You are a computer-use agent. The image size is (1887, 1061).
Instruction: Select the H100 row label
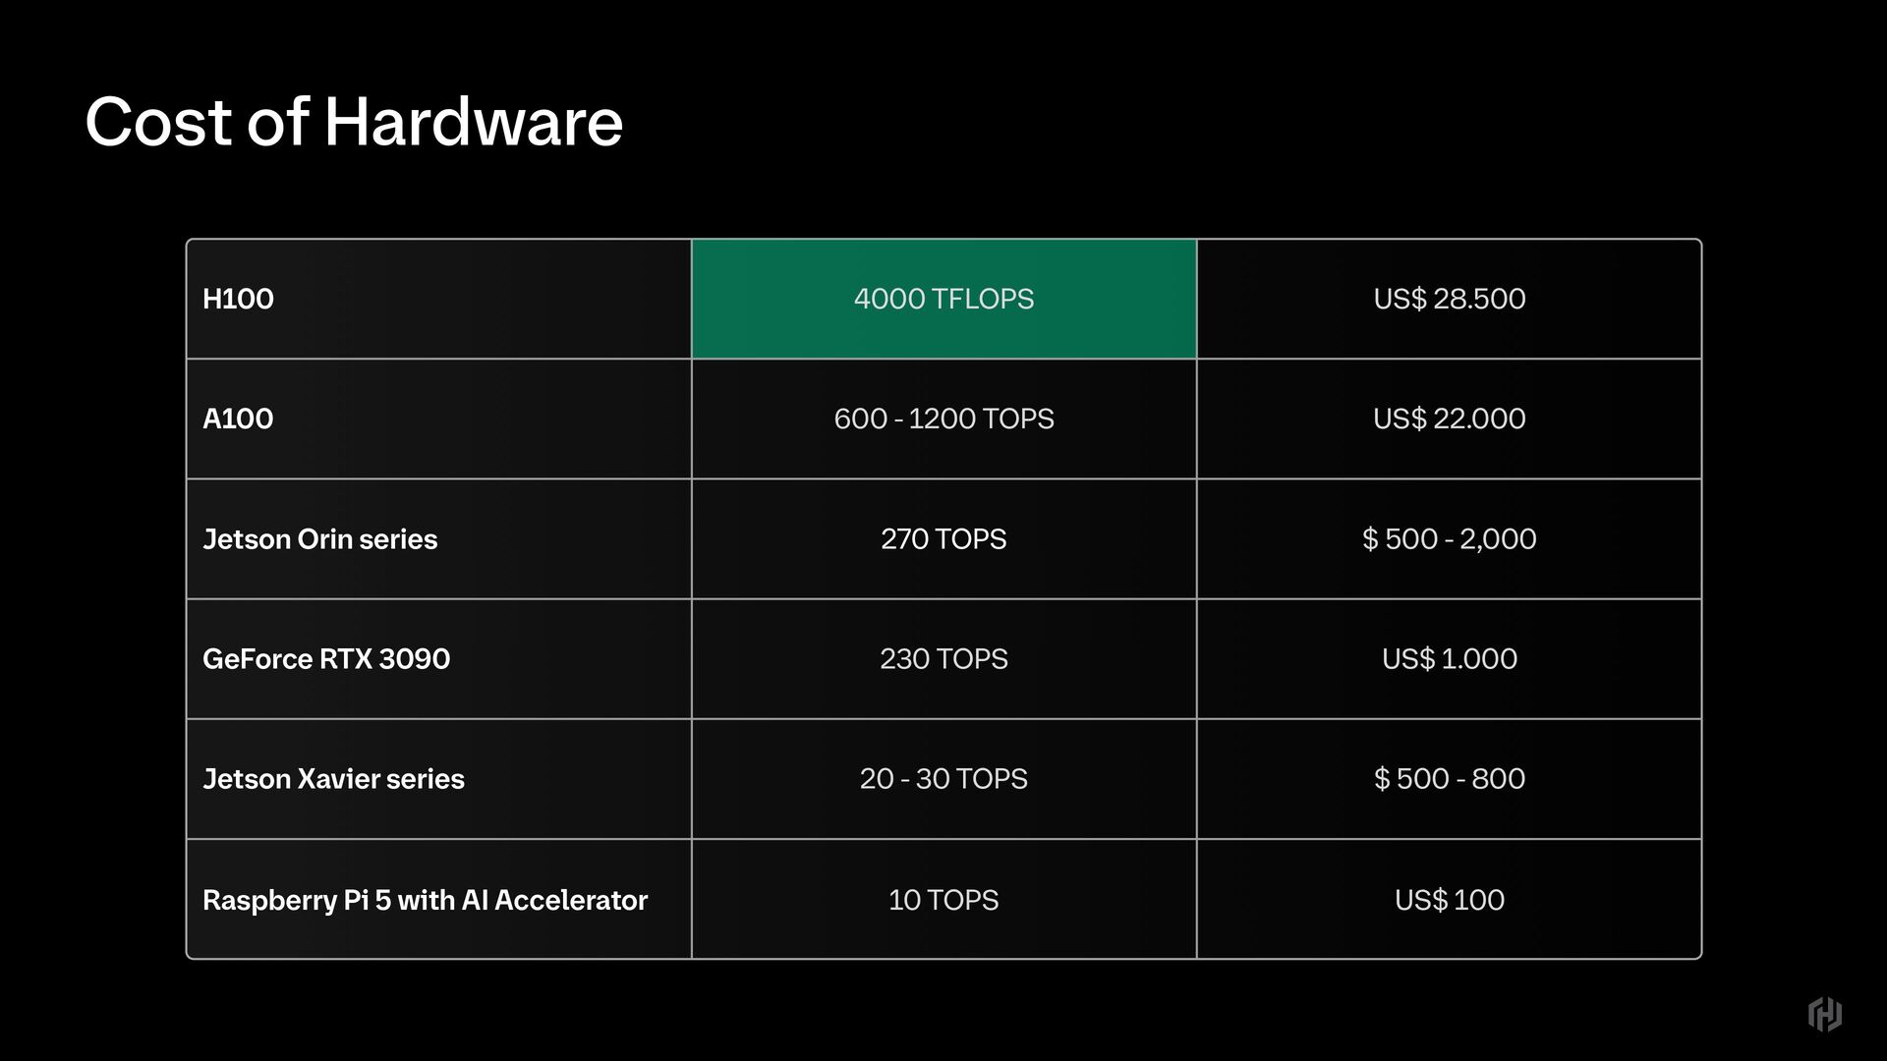pyautogui.click(x=238, y=299)
